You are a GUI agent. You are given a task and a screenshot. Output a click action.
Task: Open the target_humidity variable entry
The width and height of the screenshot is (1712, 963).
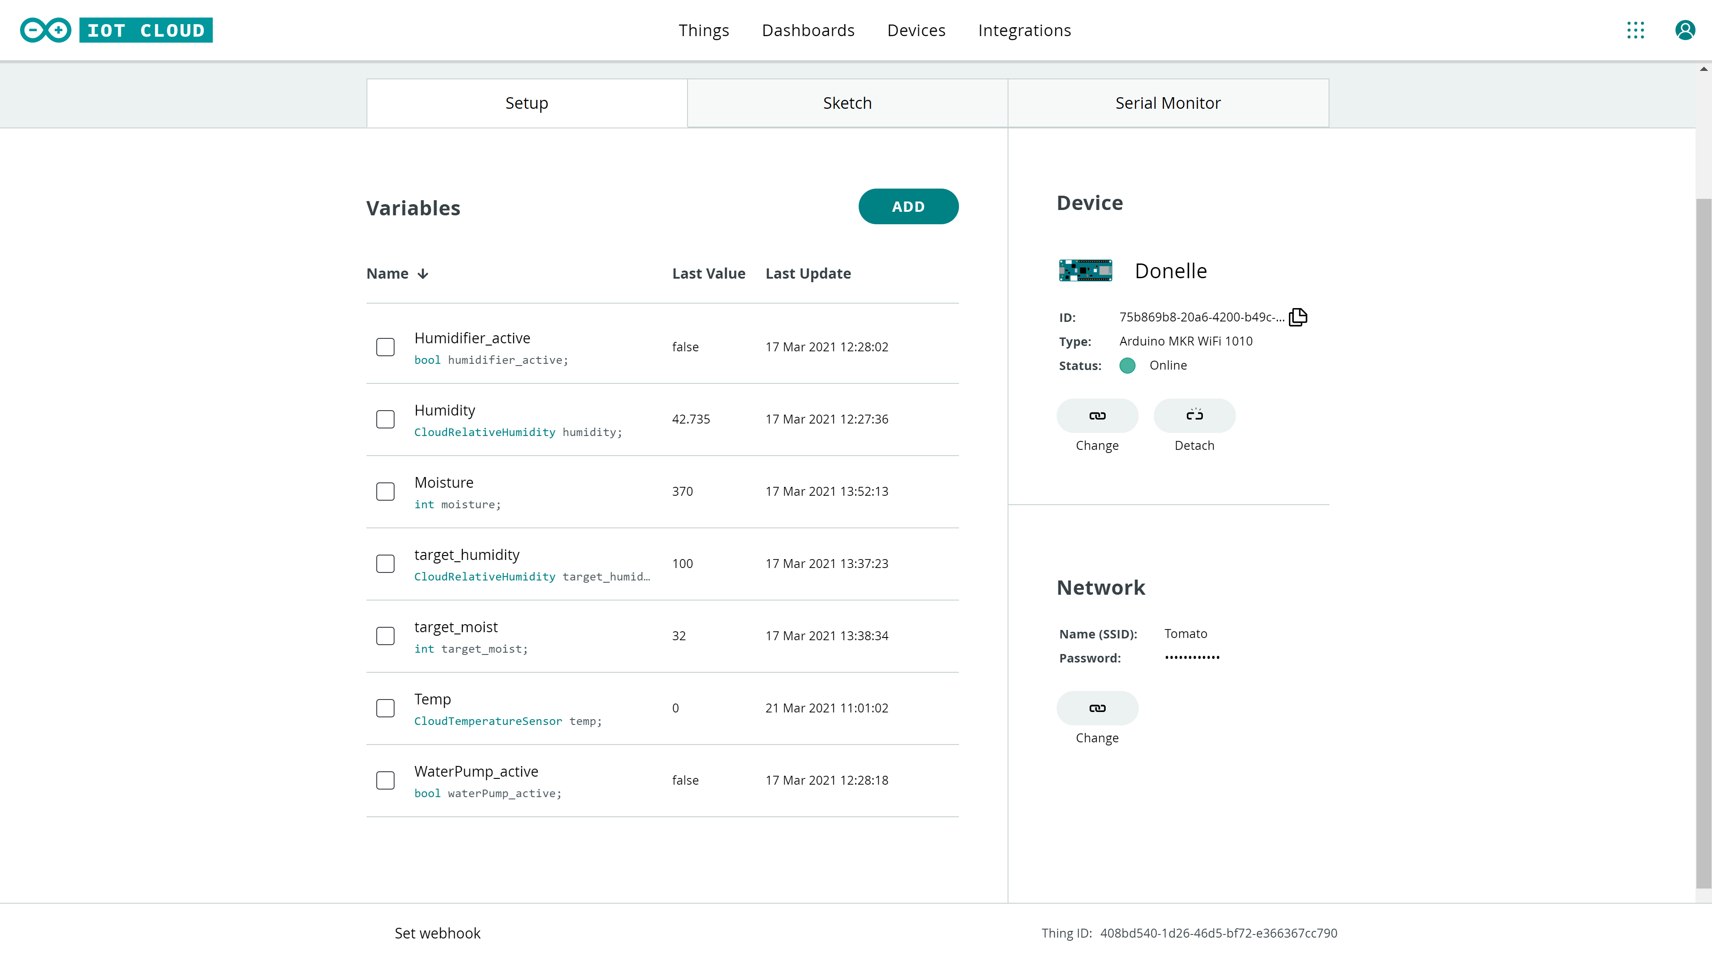(x=466, y=554)
